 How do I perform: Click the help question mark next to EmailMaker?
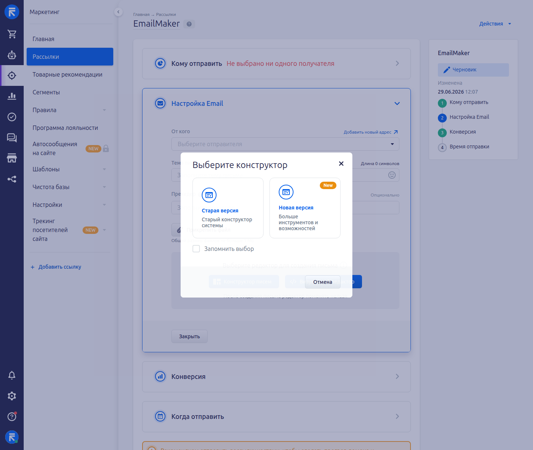click(x=189, y=24)
